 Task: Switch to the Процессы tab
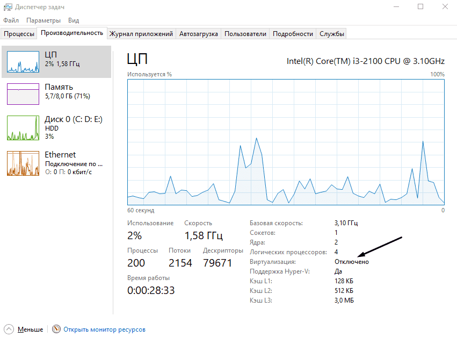tap(19, 34)
